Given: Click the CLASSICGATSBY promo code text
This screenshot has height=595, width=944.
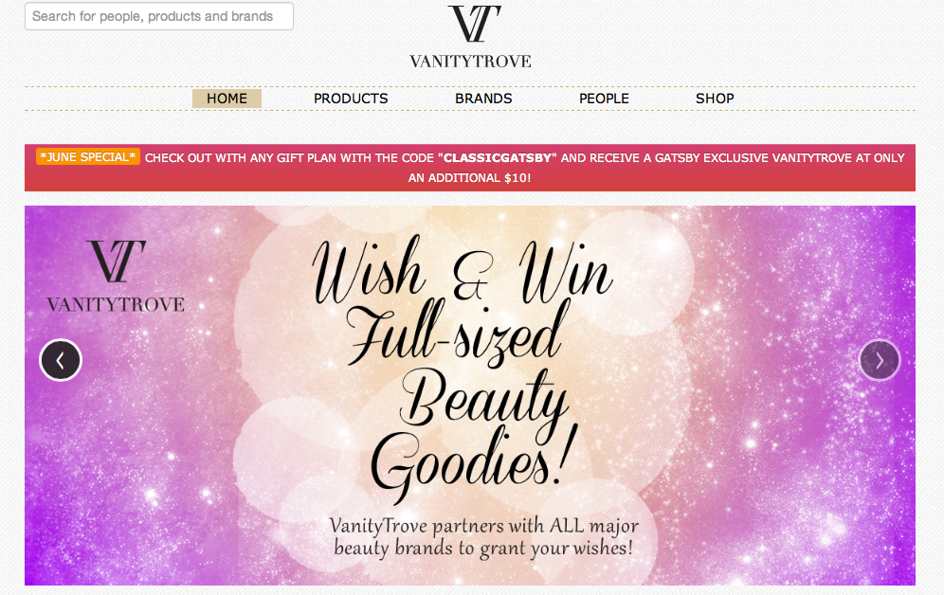Looking at the screenshot, I should pos(498,157).
